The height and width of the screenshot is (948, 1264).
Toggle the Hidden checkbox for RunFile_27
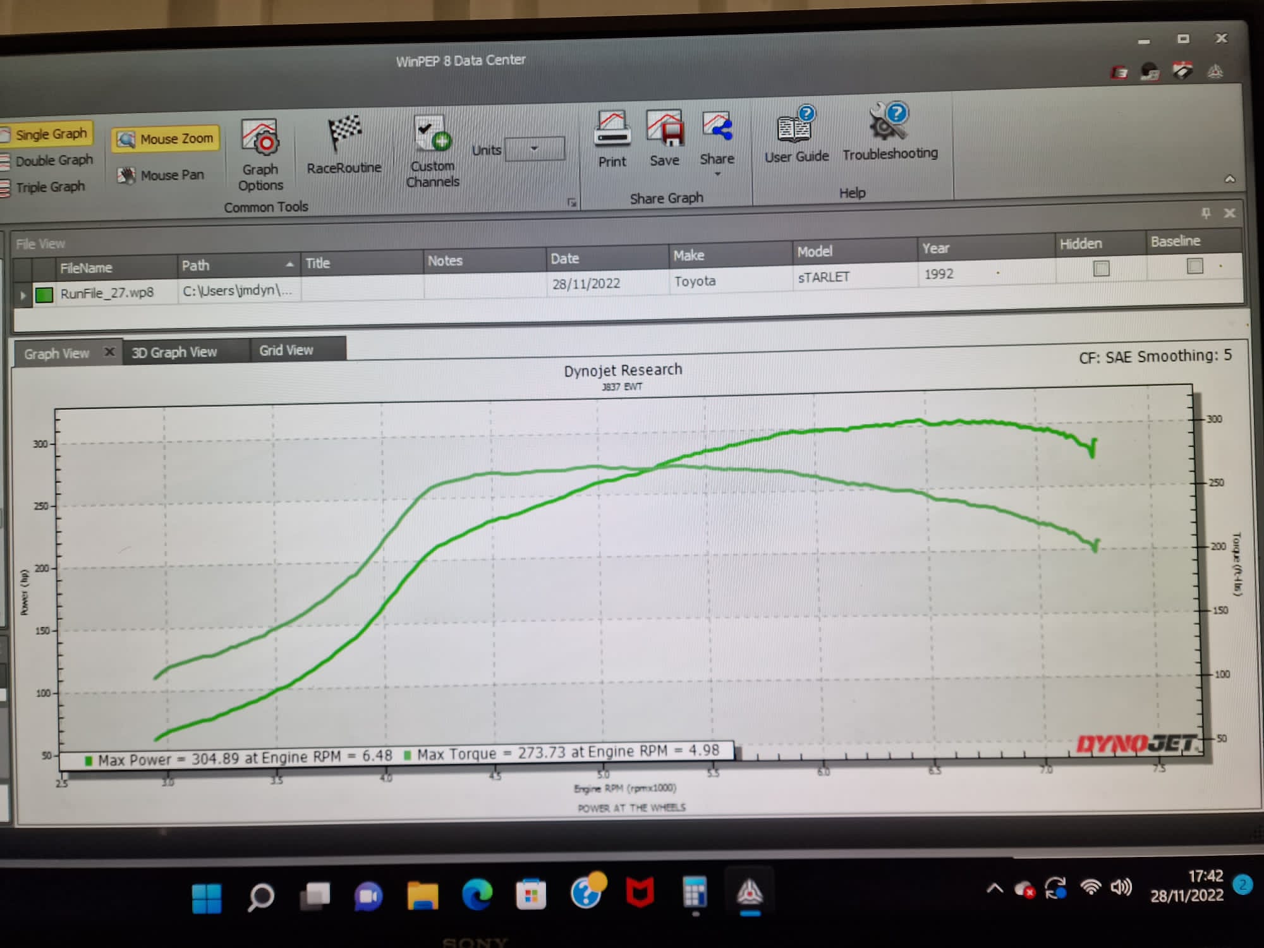(x=1101, y=269)
